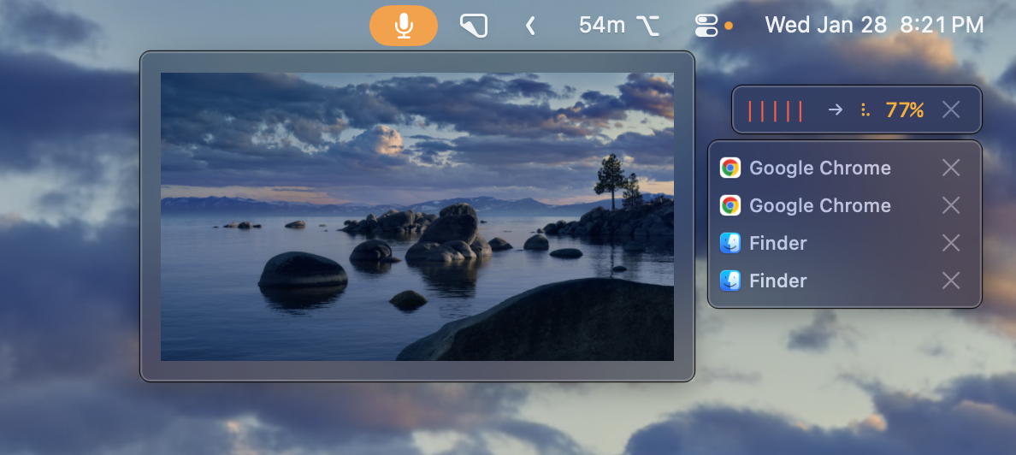Click the orange 77% percentage label
The height and width of the screenshot is (455, 1016).
click(x=904, y=109)
